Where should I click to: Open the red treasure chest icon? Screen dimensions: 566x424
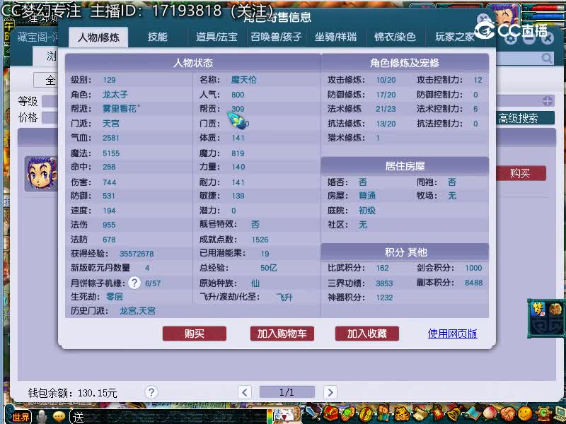tap(330, 413)
